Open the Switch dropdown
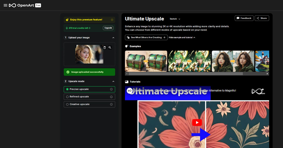The height and width of the screenshot is (148, 283). pyautogui.click(x=175, y=19)
